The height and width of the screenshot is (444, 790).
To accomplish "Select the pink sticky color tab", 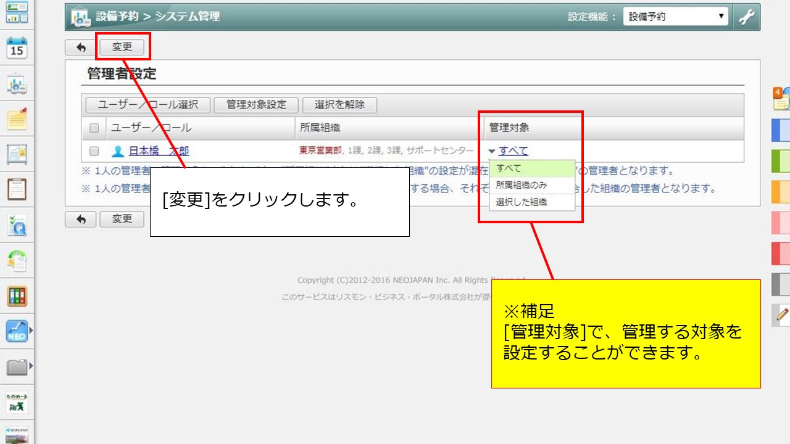I will (x=781, y=223).
